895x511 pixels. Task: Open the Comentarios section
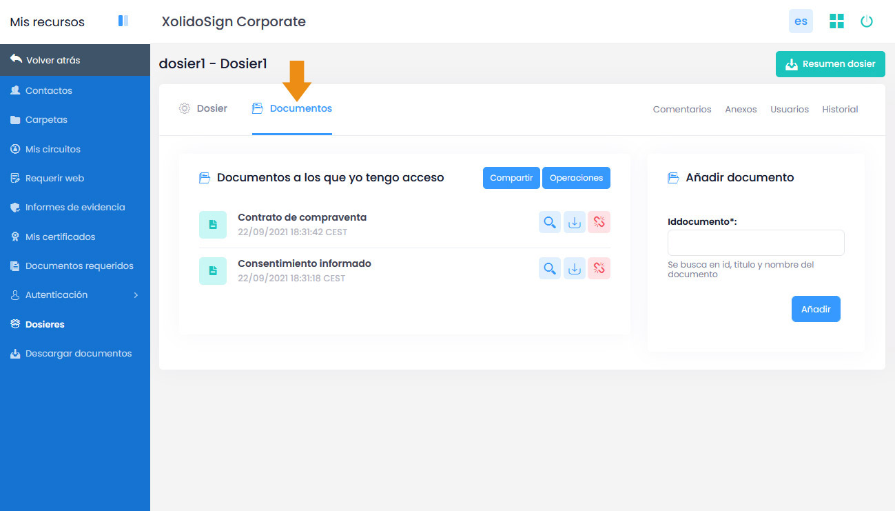coord(682,110)
